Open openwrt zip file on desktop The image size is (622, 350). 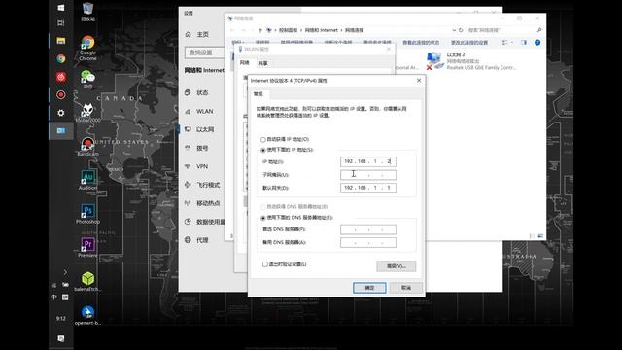[x=87, y=315]
